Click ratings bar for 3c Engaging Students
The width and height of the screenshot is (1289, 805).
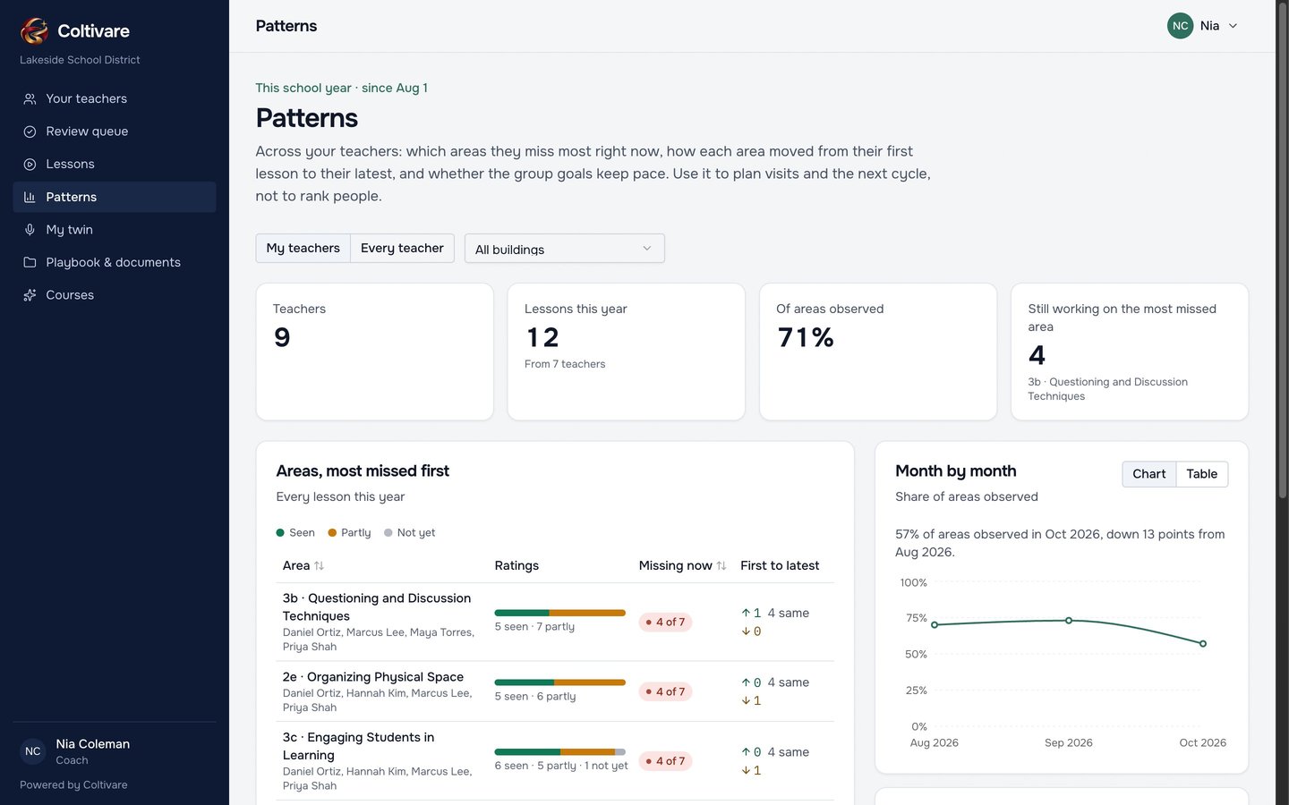[559, 752]
